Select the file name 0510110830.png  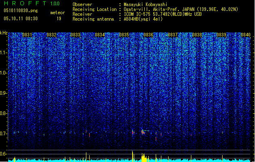coord(21,11)
